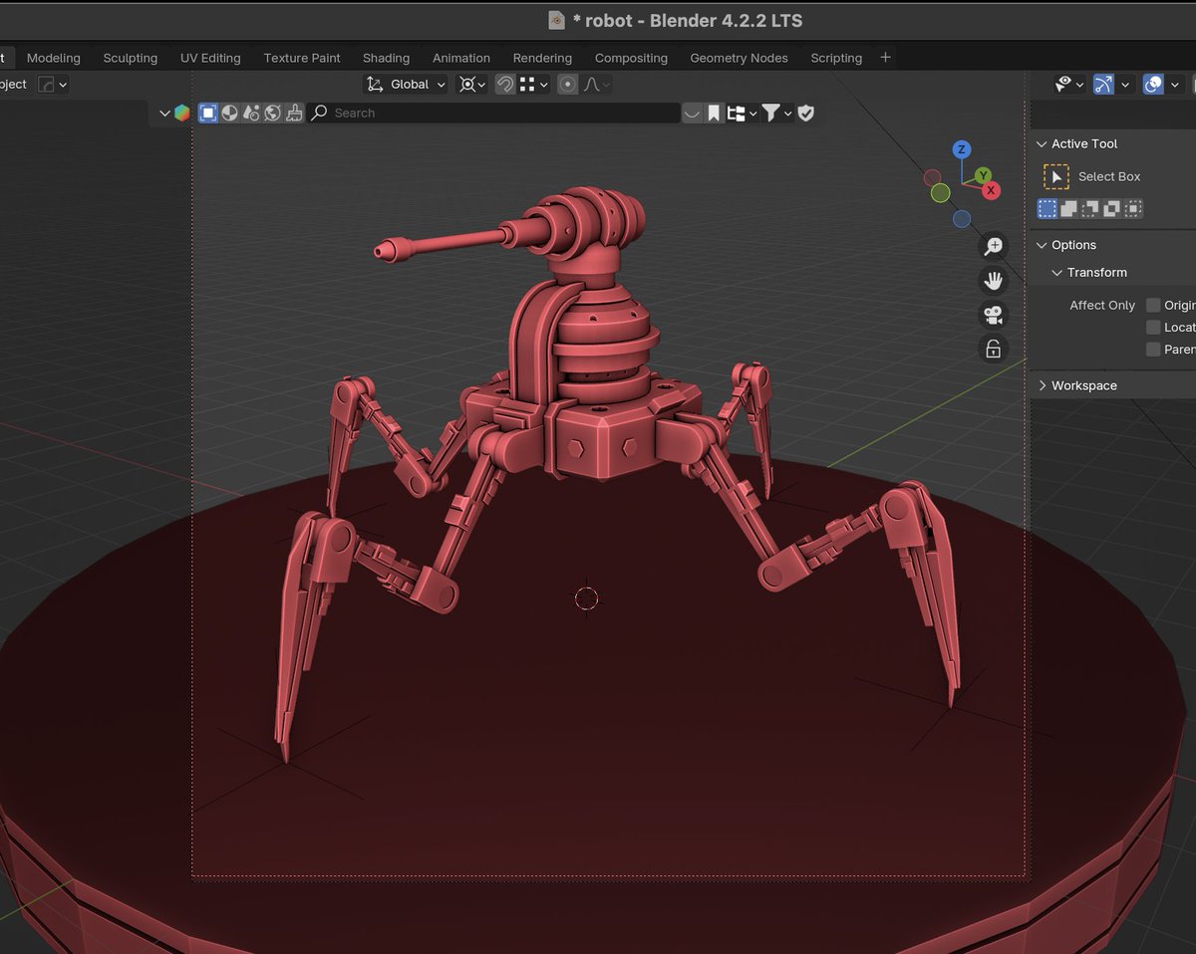Choose Extend existing selection mode
1196x954 pixels.
coord(1068,208)
